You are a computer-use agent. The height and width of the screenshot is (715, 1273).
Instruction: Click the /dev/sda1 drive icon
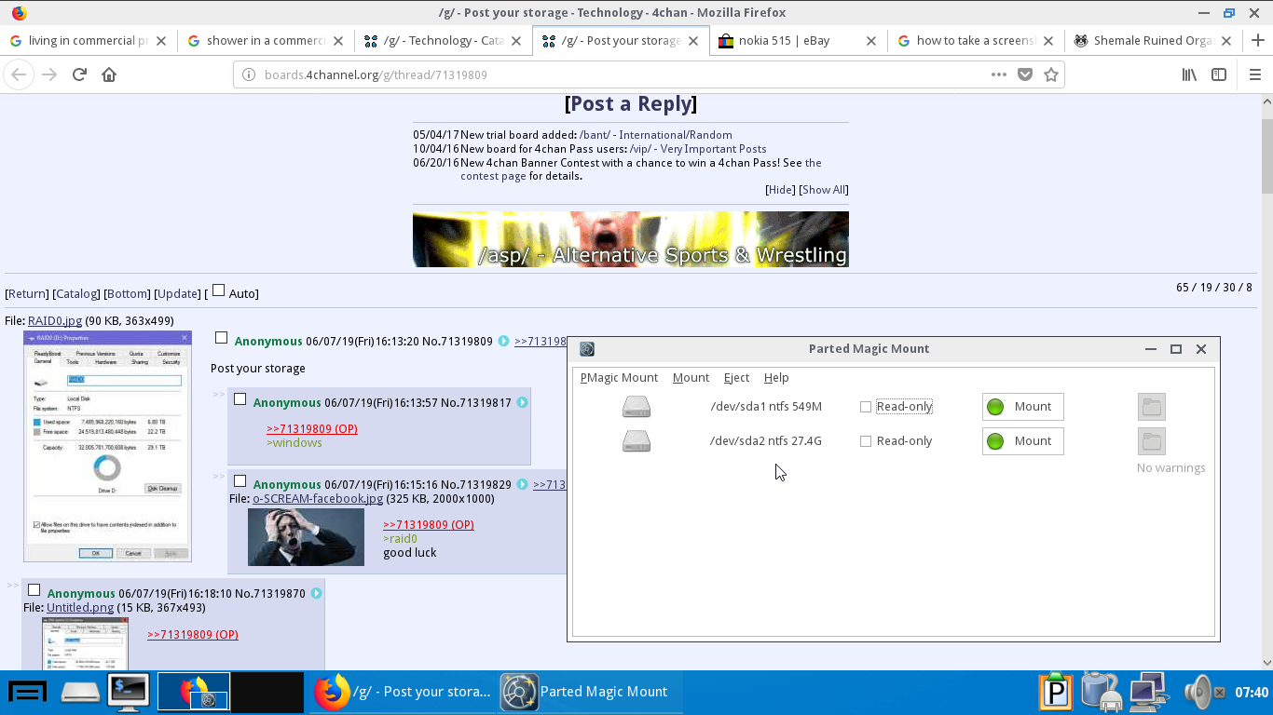(x=636, y=407)
